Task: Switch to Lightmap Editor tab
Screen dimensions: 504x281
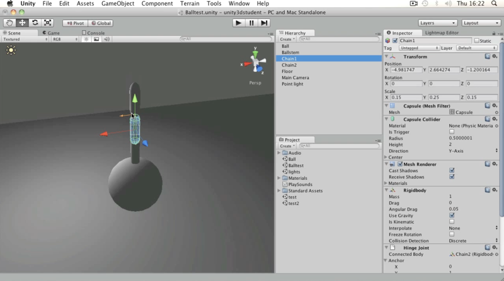Action: (x=442, y=33)
